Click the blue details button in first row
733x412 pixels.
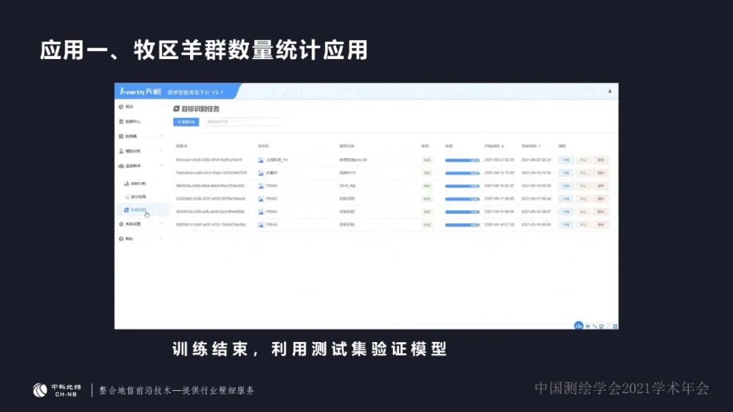coord(565,160)
